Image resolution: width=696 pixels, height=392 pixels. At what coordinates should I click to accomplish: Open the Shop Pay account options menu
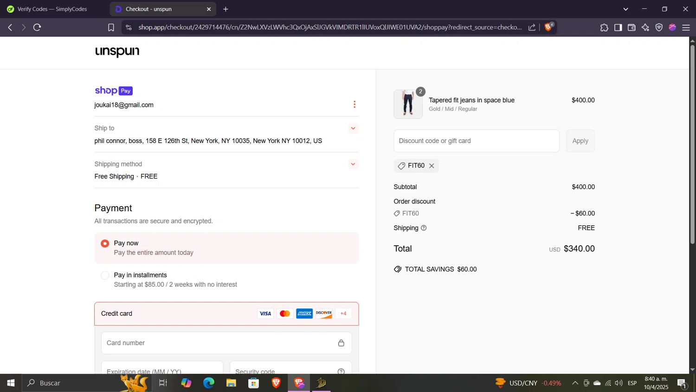[x=354, y=105]
